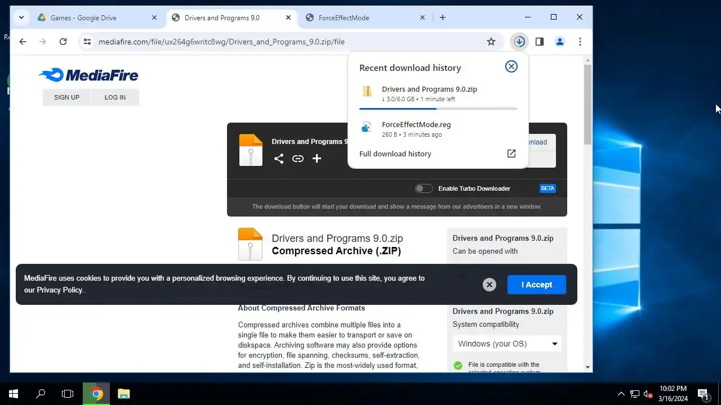Screen dimensions: 721x405
Task: Open the Chrome side panel
Action: [540, 42]
